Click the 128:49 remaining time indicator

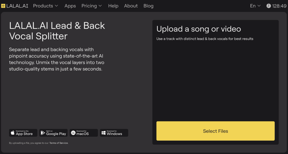click(x=279, y=6)
